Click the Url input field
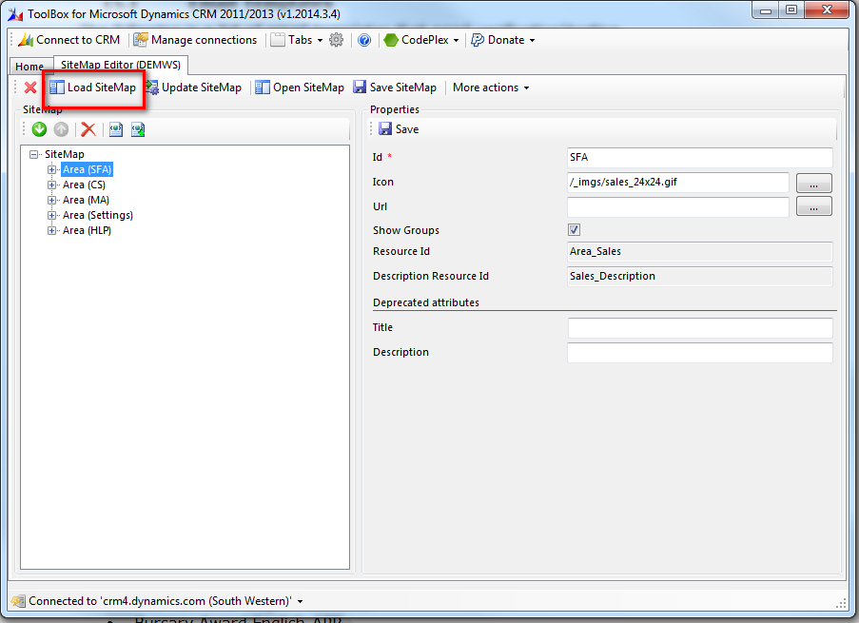The height and width of the screenshot is (623, 859). pyautogui.click(x=677, y=207)
